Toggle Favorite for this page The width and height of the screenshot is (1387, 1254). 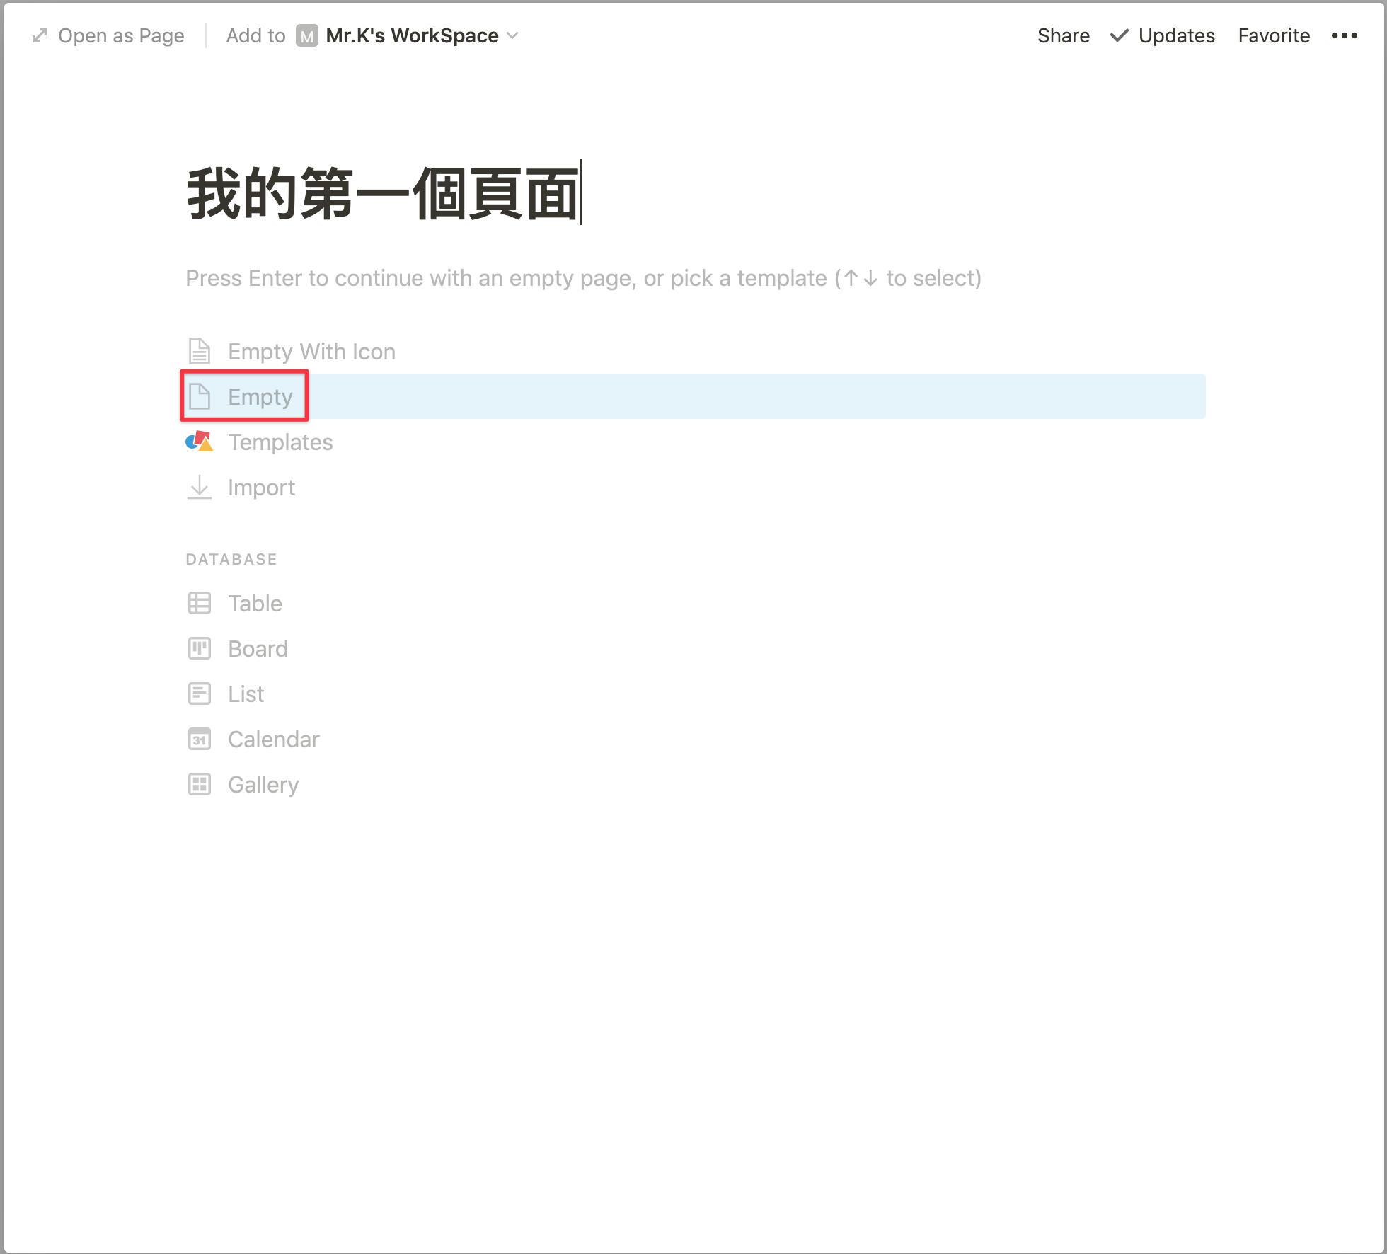pyautogui.click(x=1273, y=35)
